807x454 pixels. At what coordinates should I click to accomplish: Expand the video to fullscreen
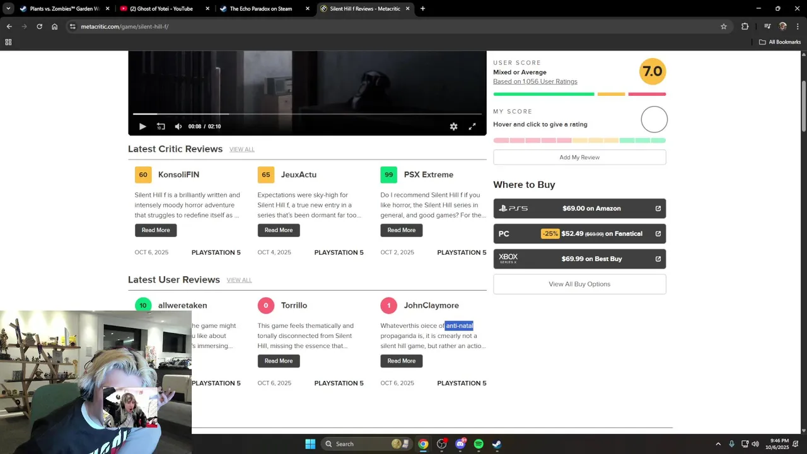point(472,127)
